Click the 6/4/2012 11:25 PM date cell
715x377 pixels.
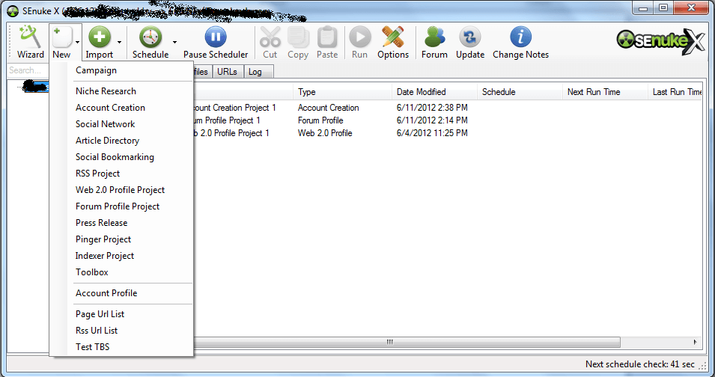pos(432,133)
